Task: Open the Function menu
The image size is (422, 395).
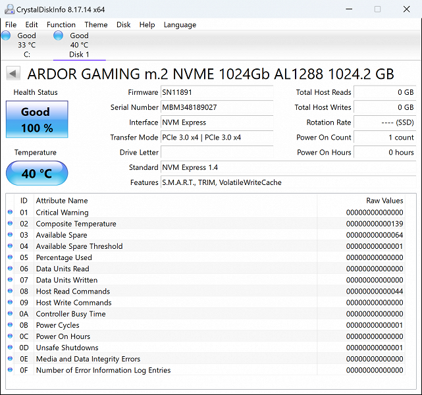Action: pyautogui.click(x=61, y=25)
